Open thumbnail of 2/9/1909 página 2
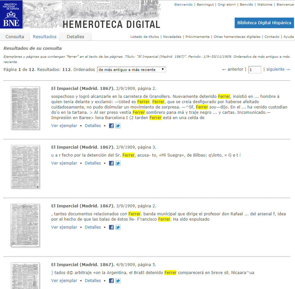 pyautogui.click(x=25, y=108)
